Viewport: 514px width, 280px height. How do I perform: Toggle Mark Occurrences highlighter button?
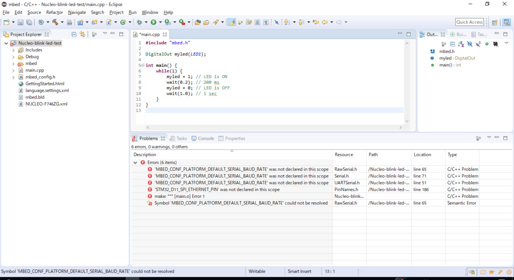pyautogui.click(x=231, y=22)
